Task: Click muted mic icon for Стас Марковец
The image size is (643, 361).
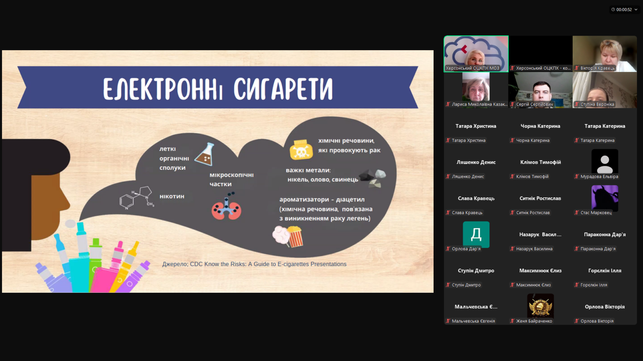Action: [x=577, y=213]
